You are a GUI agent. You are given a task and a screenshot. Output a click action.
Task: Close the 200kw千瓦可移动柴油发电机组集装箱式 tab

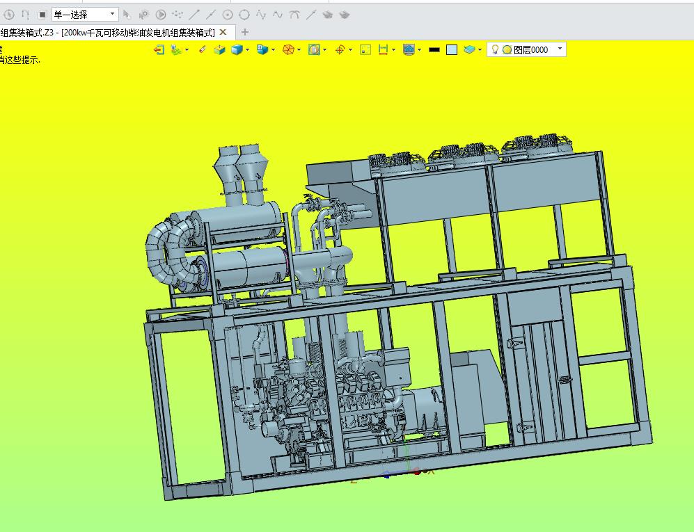(x=223, y=32)
